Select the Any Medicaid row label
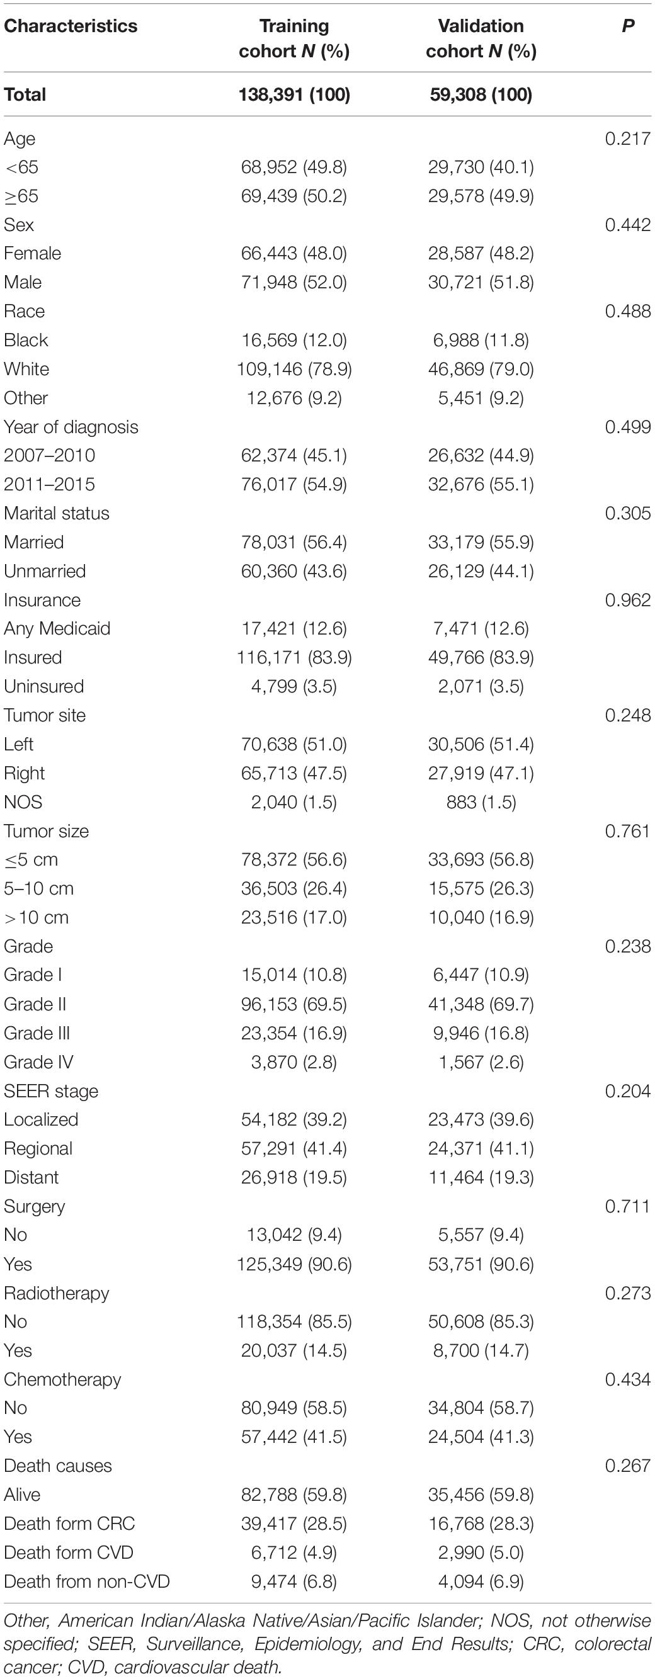This screenshot has width=655, height=1679. pos(57,628)
